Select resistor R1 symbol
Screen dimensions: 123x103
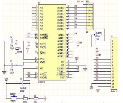[x=36, y=99]
